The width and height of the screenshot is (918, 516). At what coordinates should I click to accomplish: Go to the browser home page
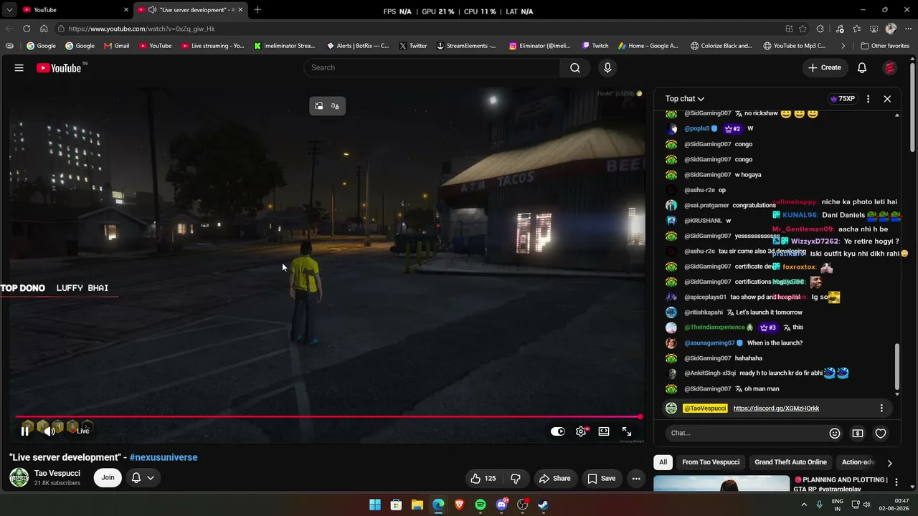click(x=44, y=29)
